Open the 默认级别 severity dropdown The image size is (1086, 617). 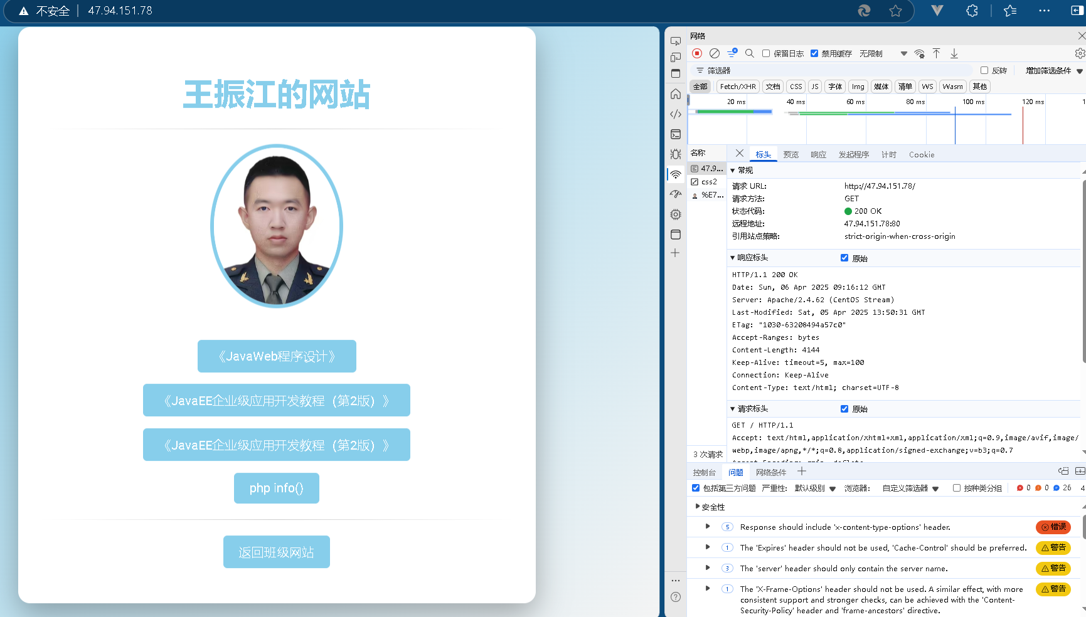[x=815, y=488]
